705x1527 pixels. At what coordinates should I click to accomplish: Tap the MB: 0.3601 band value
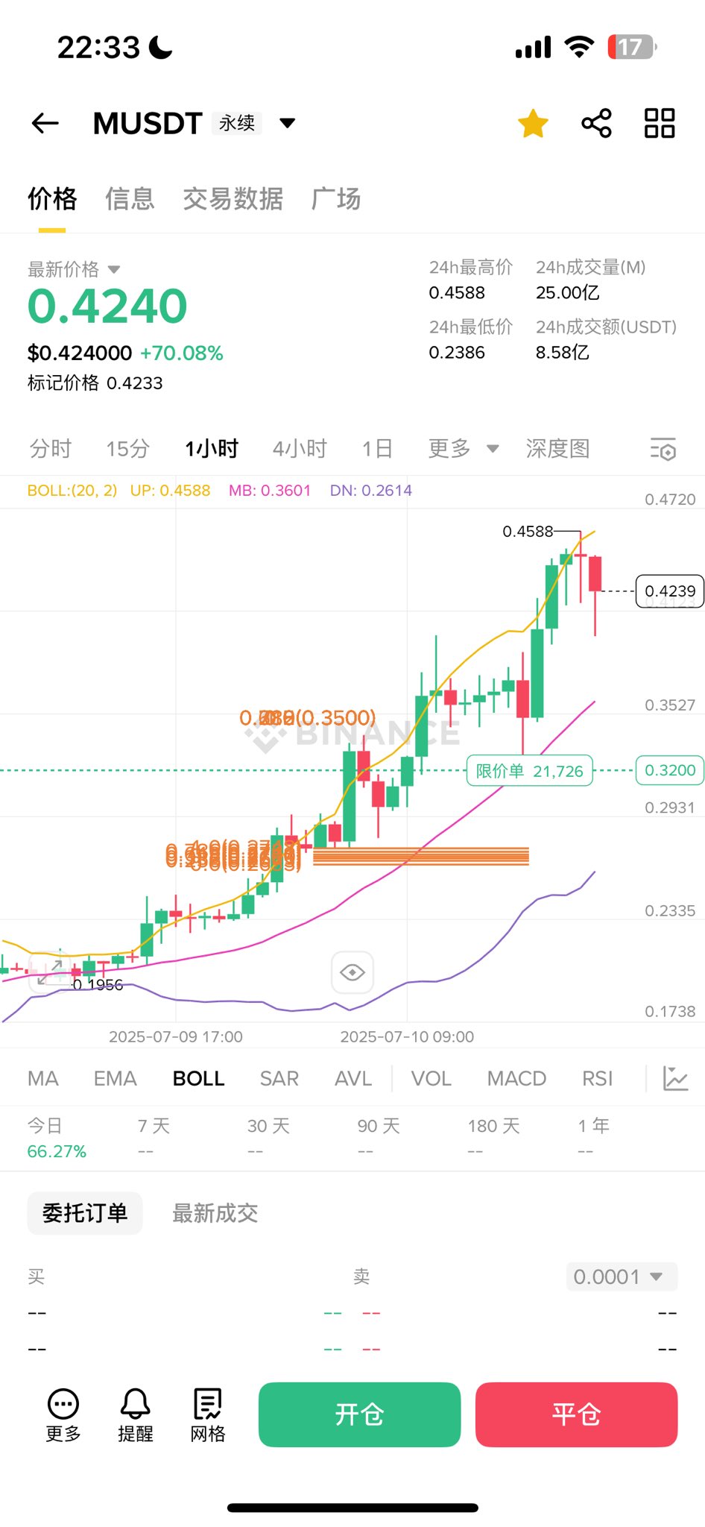(270, 491)
